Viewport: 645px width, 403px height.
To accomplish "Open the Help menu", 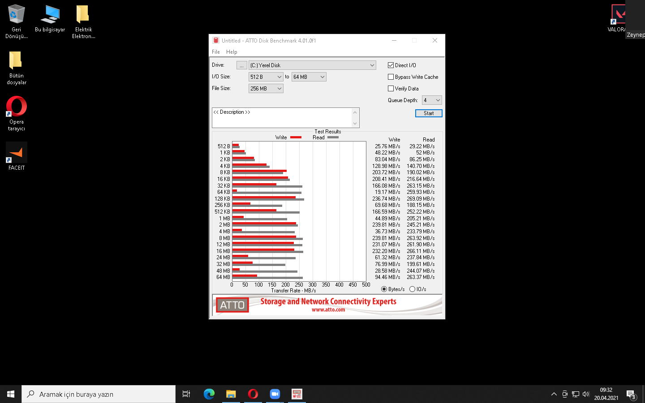I will [x=232, y=52].
